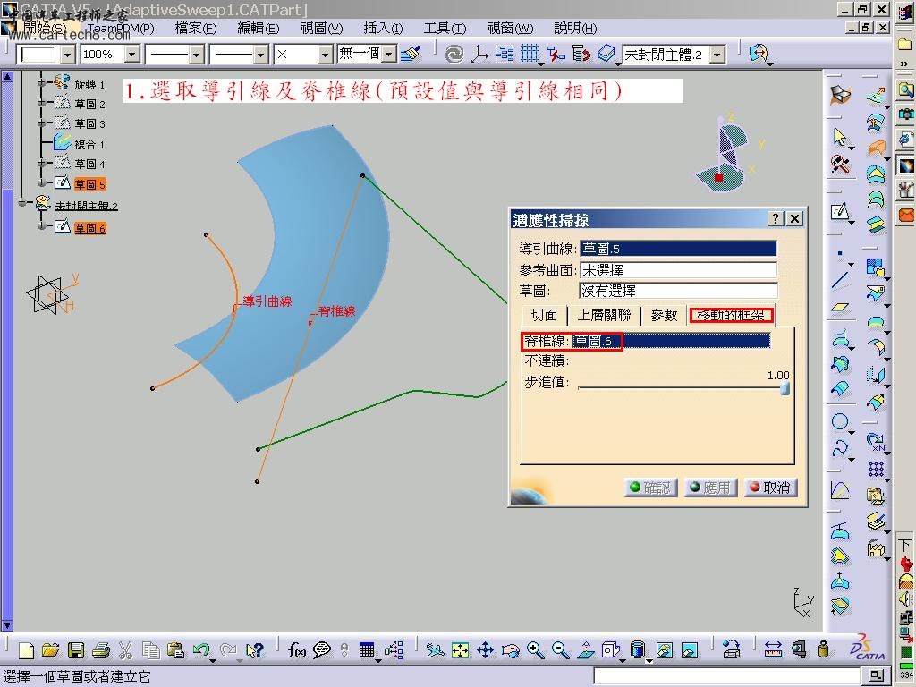
Task: Select 草圖.2 in the specification tree
Action: tap(90, 104)
